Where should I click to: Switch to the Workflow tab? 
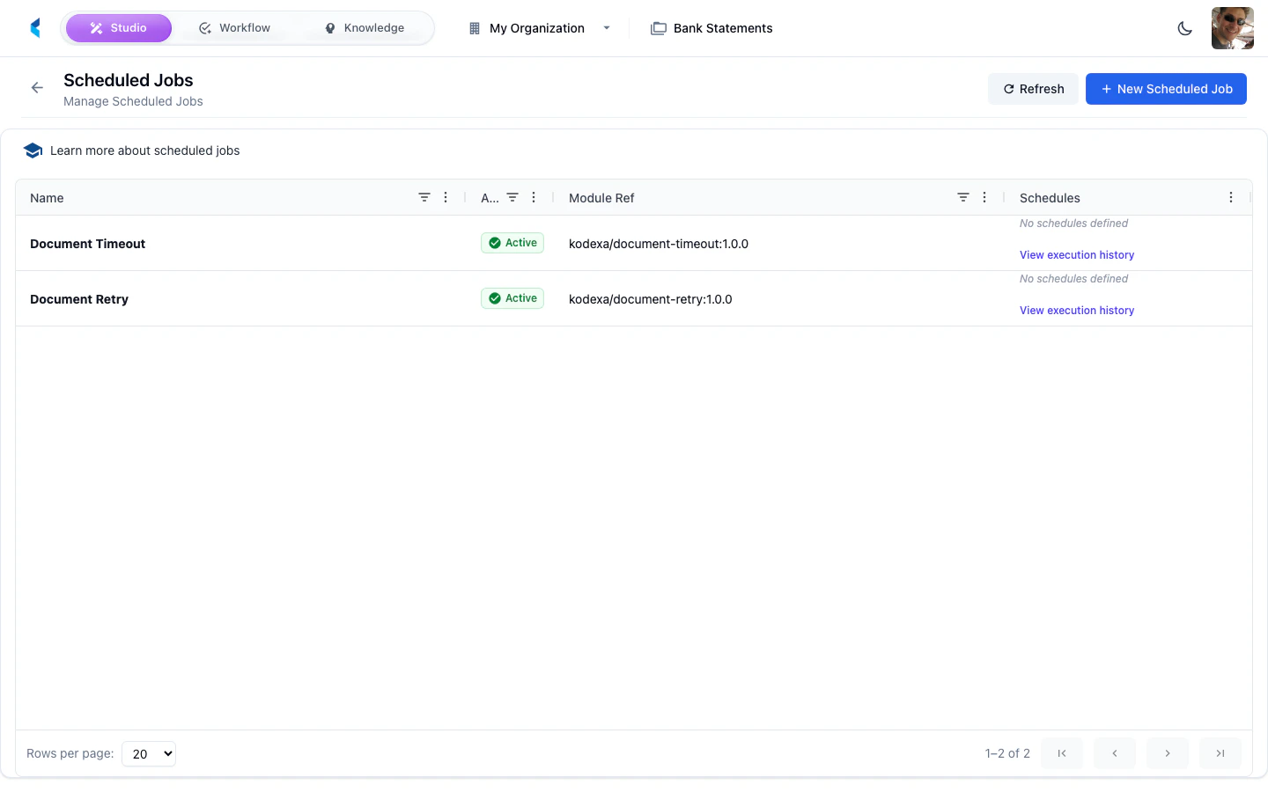234,27
